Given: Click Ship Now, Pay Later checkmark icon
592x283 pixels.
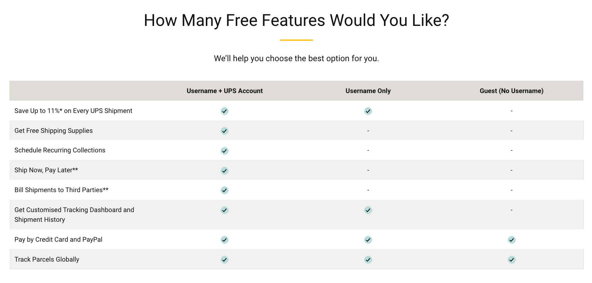Looking at the screenshot, I should 225,171.
